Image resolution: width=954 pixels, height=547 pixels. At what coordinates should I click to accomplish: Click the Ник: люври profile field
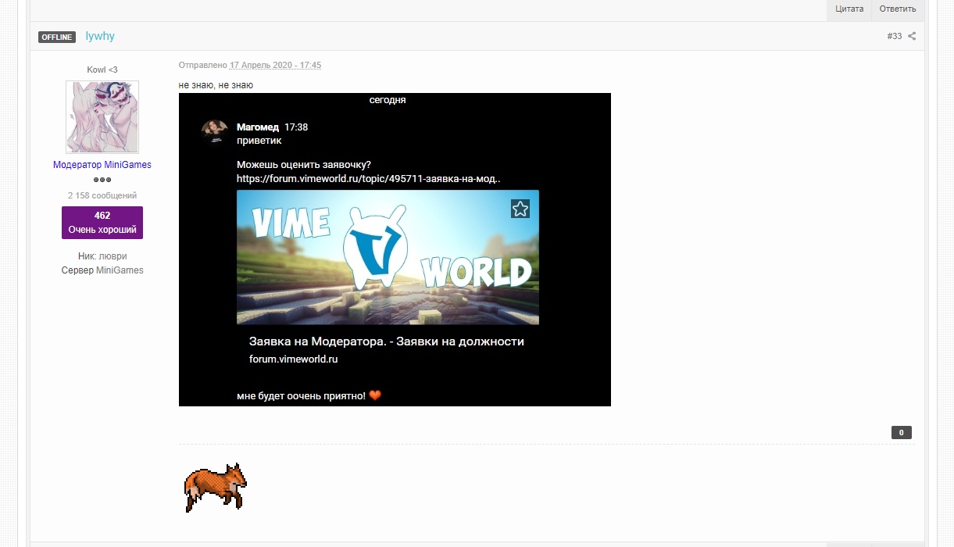pos(102,256)
